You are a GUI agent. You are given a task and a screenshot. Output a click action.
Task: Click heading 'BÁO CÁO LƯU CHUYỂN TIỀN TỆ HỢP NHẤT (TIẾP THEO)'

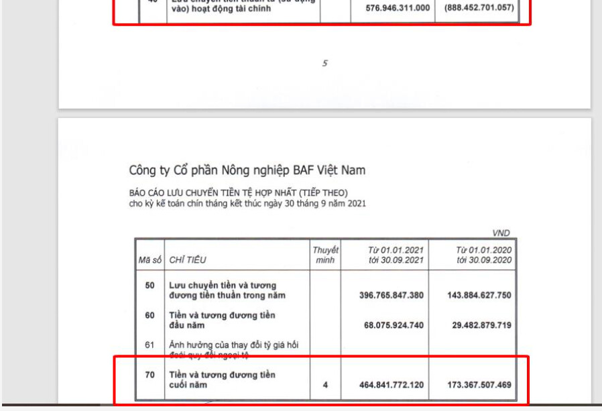(x=239, y=193)
